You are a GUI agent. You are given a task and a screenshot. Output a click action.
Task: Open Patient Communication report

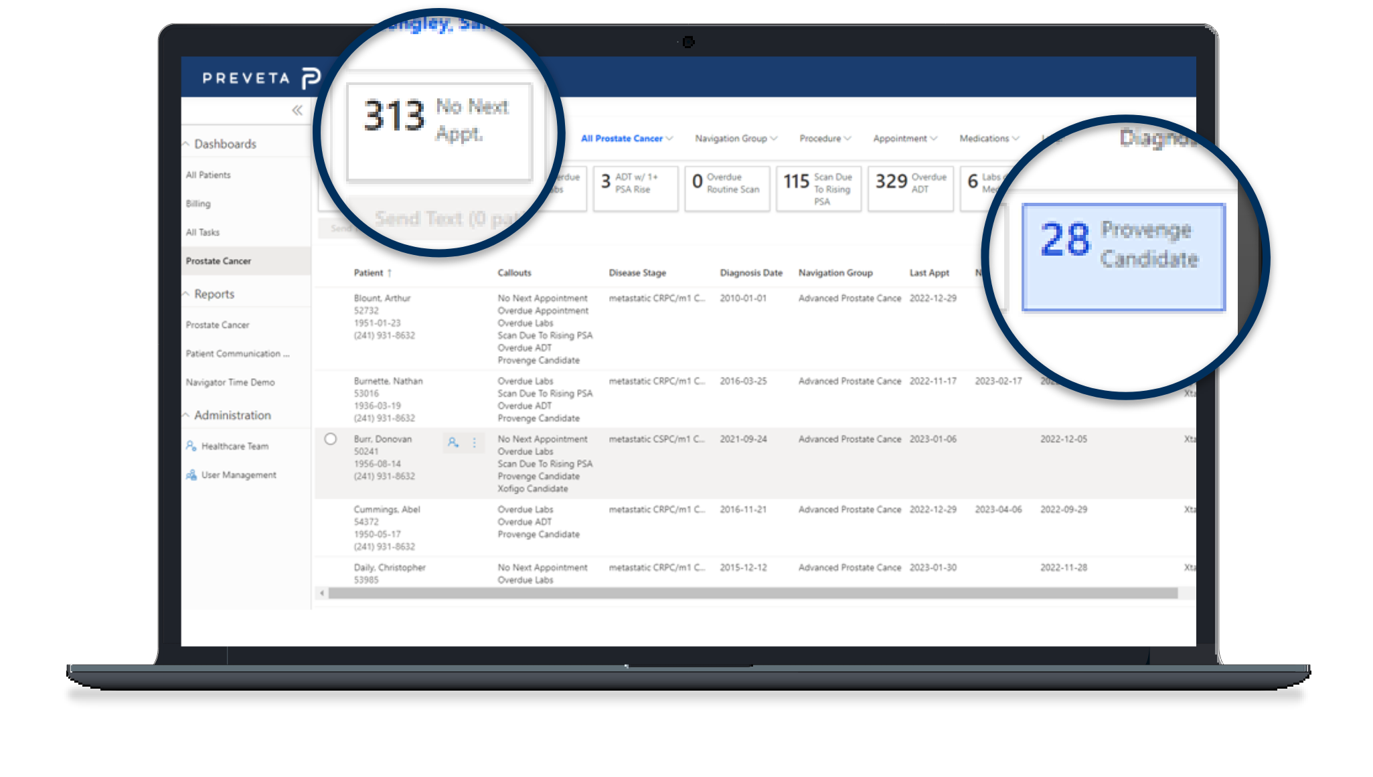[238, 353]
